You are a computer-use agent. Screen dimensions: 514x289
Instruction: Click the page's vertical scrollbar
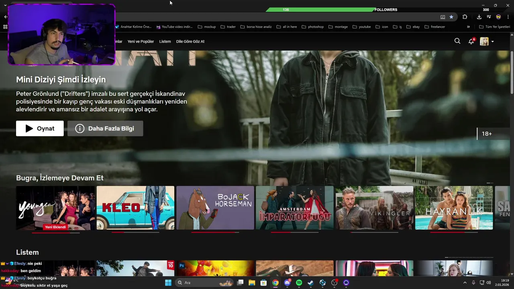pos(512,72)
